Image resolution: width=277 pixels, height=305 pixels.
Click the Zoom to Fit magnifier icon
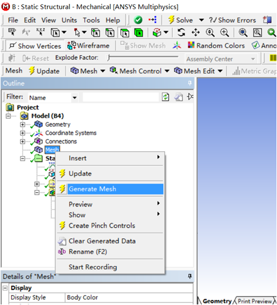click(x=243, y=33)
